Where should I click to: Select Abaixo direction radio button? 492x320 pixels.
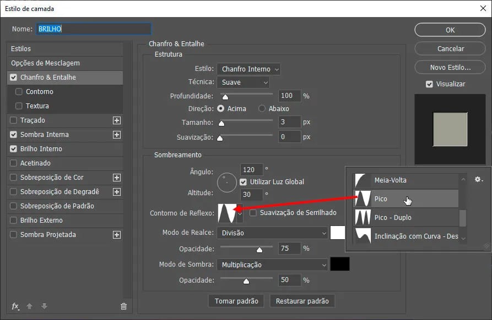pyautogui.click(x=262, y=109)
